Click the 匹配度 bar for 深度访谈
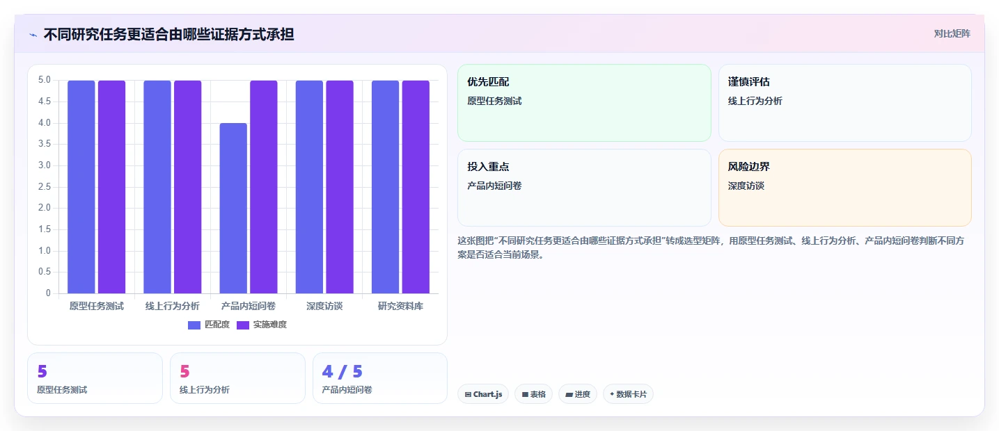The width and height of the screenshot is (999, 431). [309, 187]
